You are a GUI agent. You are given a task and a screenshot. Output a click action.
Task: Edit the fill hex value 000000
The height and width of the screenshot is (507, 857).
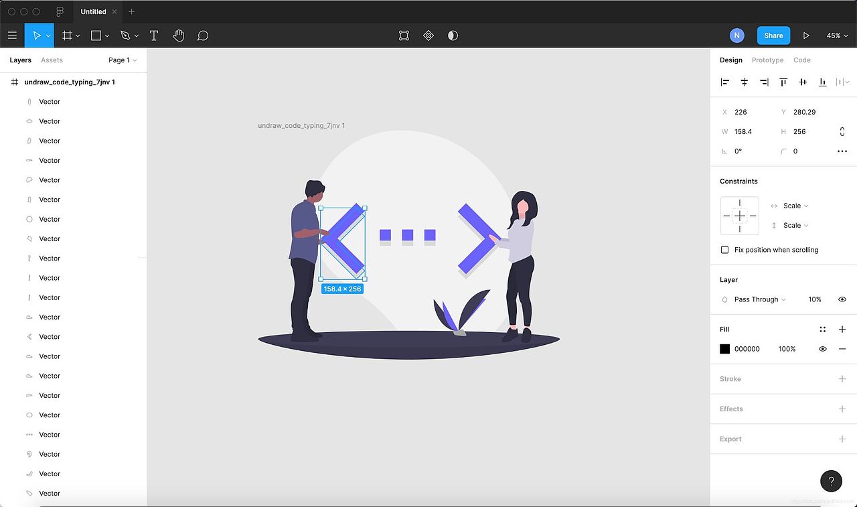(x=747, y=349)
